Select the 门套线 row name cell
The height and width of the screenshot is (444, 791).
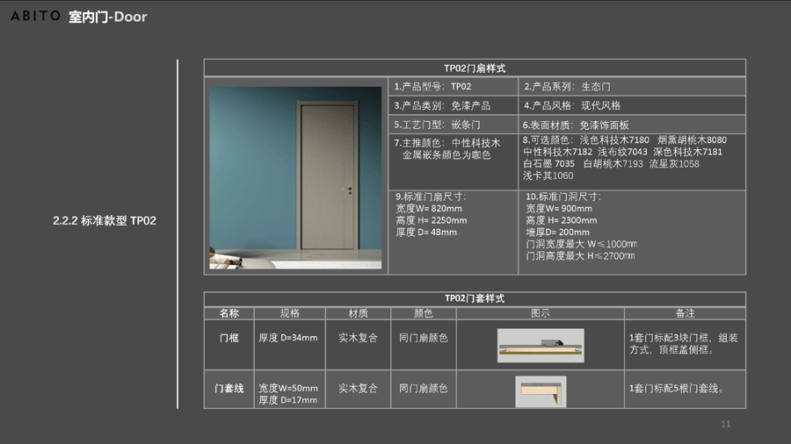[x=229, y=389]
